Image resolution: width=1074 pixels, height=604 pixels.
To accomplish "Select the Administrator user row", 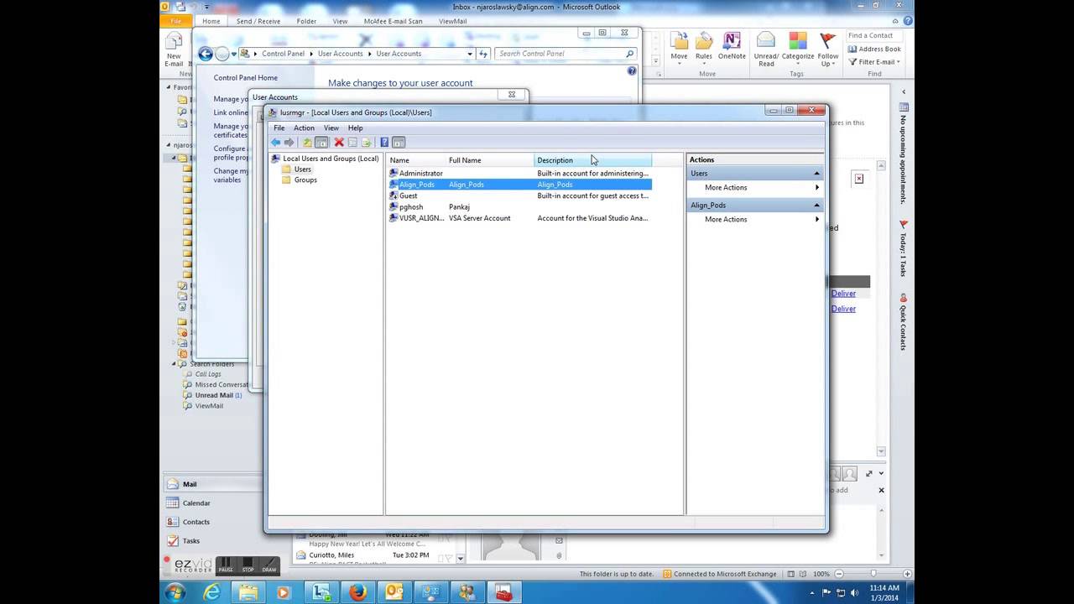I will point(519,174).
